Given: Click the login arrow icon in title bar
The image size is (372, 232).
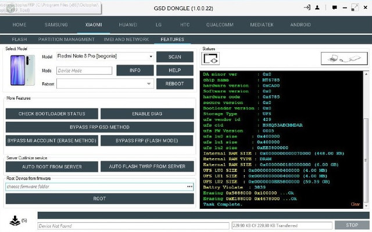Looking at the screenshot, I should click(307, 8).
